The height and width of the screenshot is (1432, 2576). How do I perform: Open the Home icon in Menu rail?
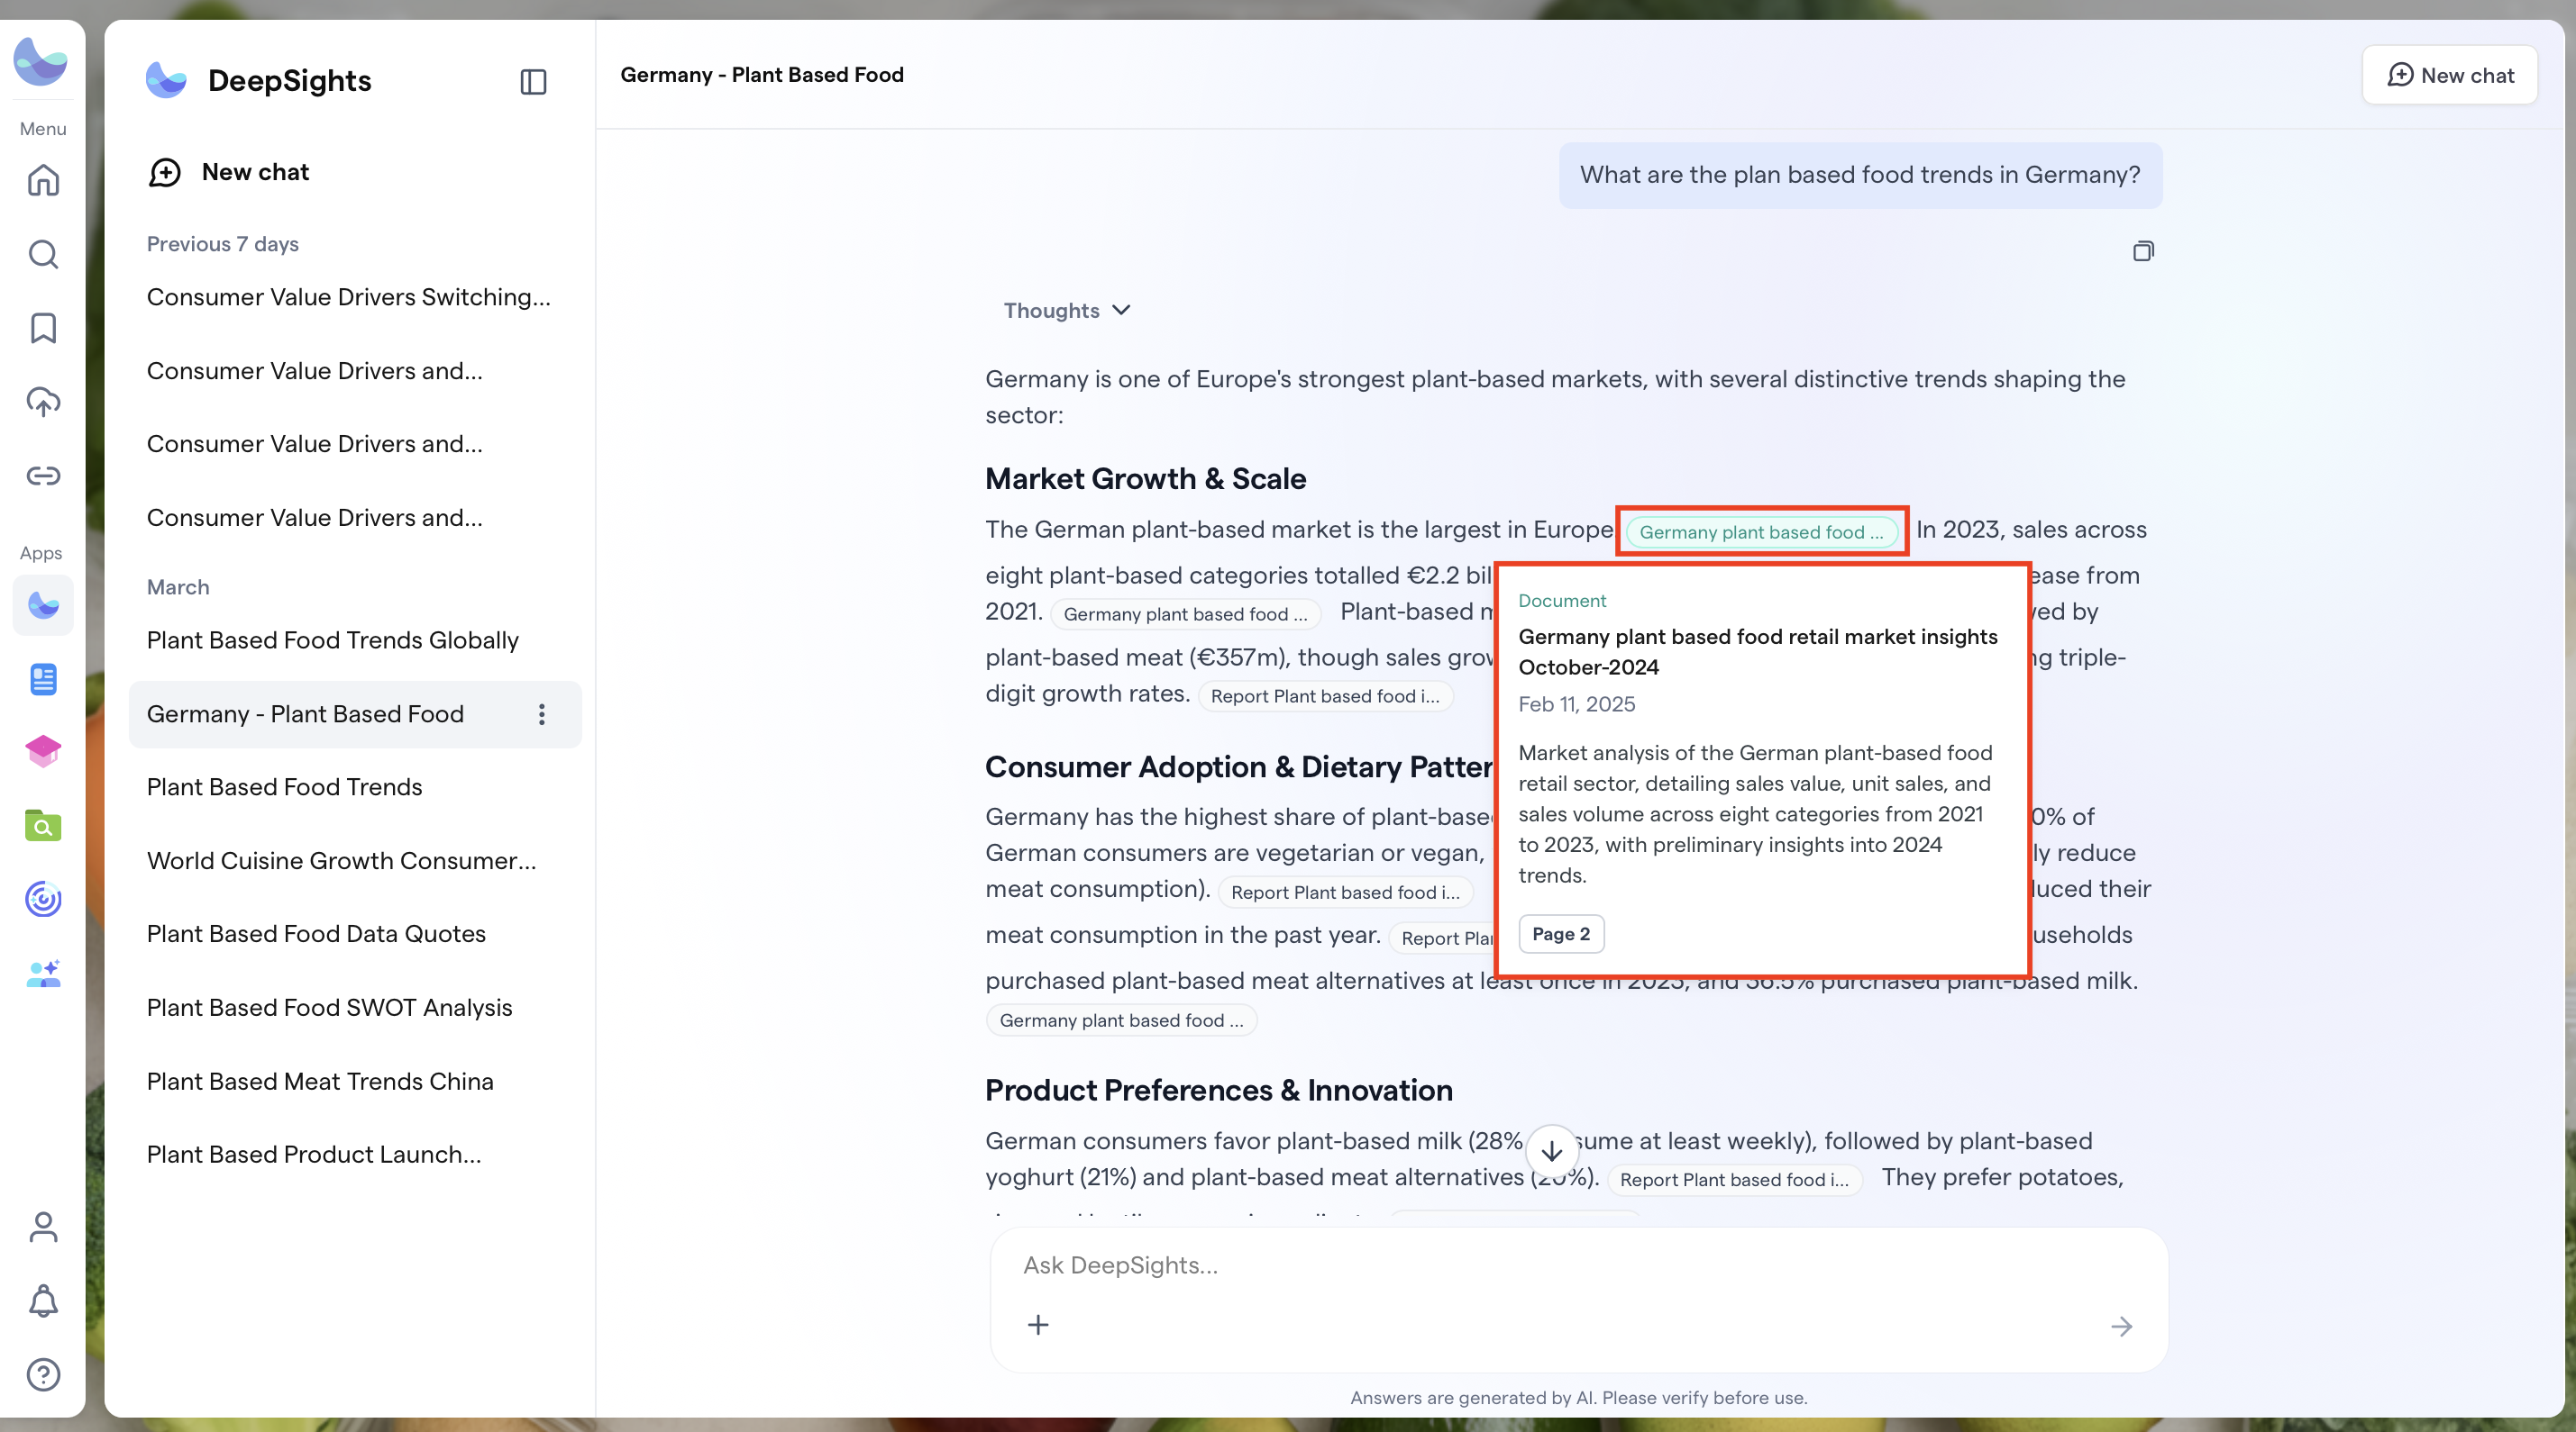tap(43, 181)
